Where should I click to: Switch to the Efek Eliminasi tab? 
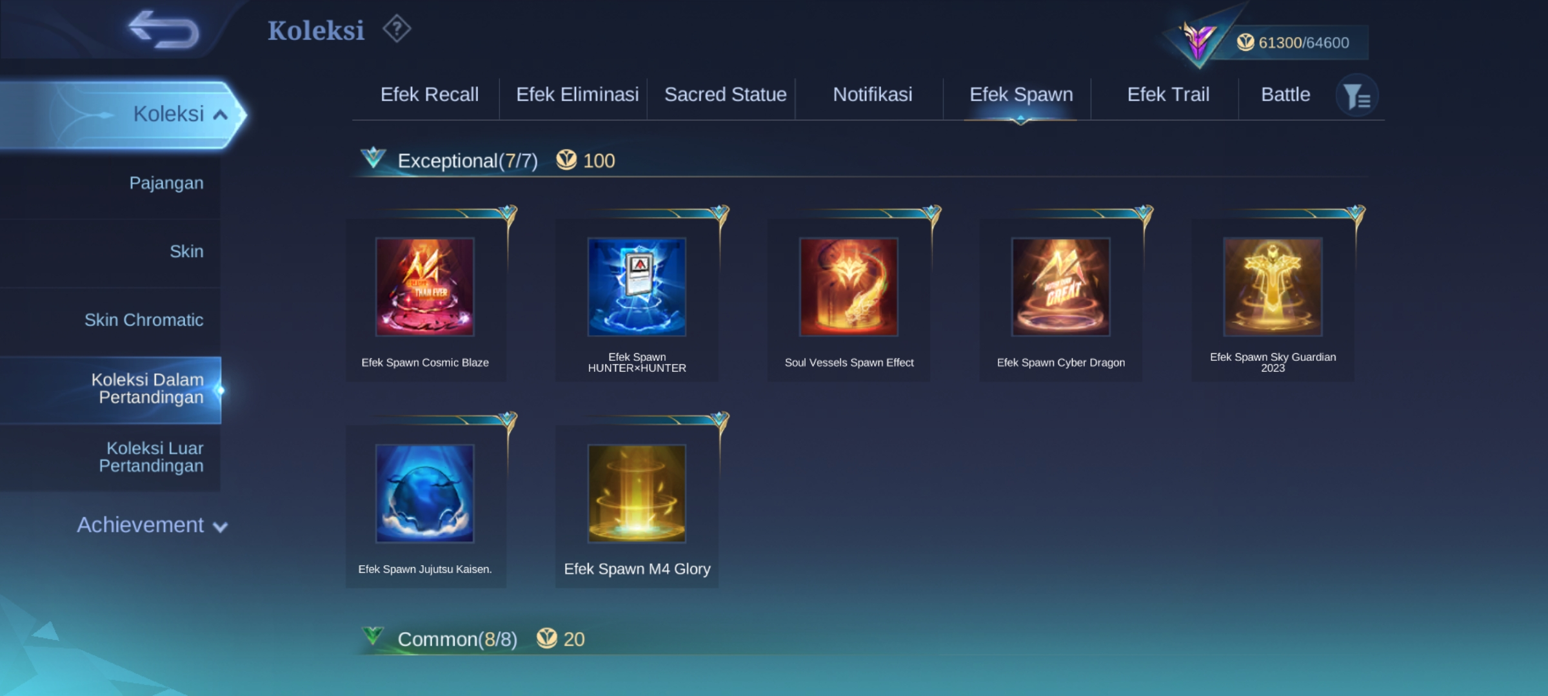[x=577, y=95]
